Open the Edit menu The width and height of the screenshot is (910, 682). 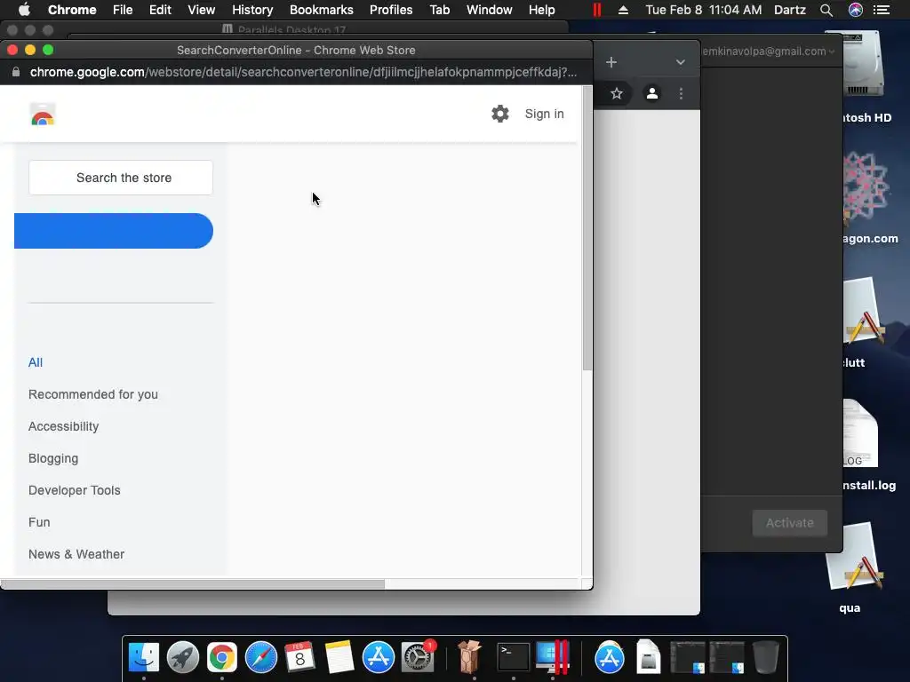point(160,10)
